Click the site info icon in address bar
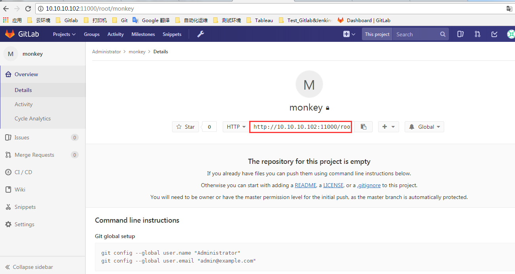 click(x=41, y=8)
